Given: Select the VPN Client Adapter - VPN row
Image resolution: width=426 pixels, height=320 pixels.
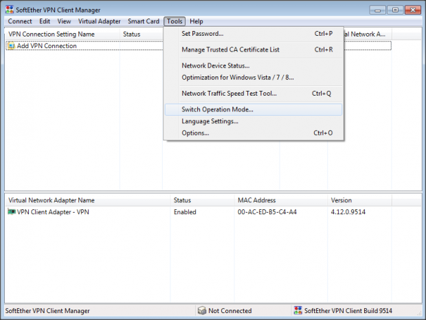Looking at the screenshot, I should [53, 212].
